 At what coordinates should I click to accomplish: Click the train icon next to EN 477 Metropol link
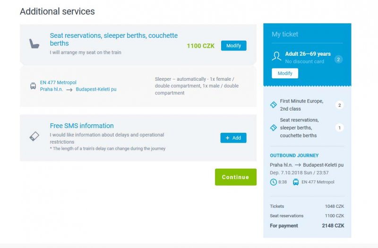tap(33, 86)
